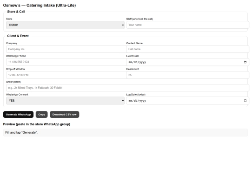Click the Osmow's Catering Intake page title
The image size is (251, 188).
[40, 5]
